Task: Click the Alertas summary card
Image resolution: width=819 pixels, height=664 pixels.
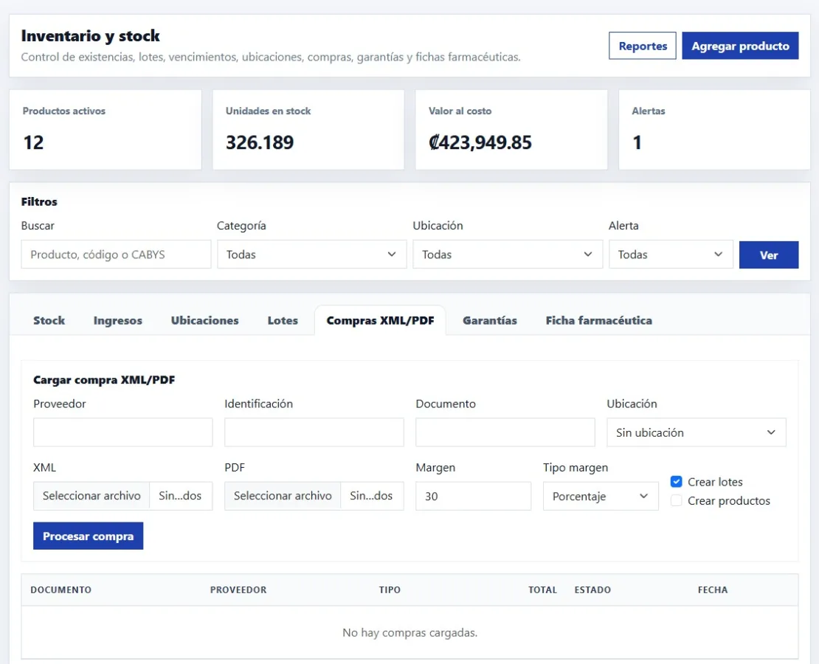Action: pos(714,130)
